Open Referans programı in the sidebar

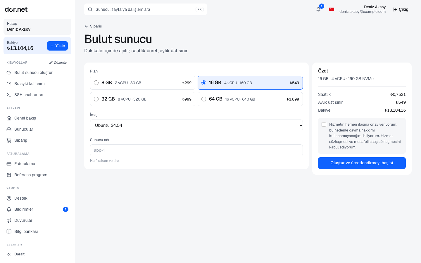[37, 175]
